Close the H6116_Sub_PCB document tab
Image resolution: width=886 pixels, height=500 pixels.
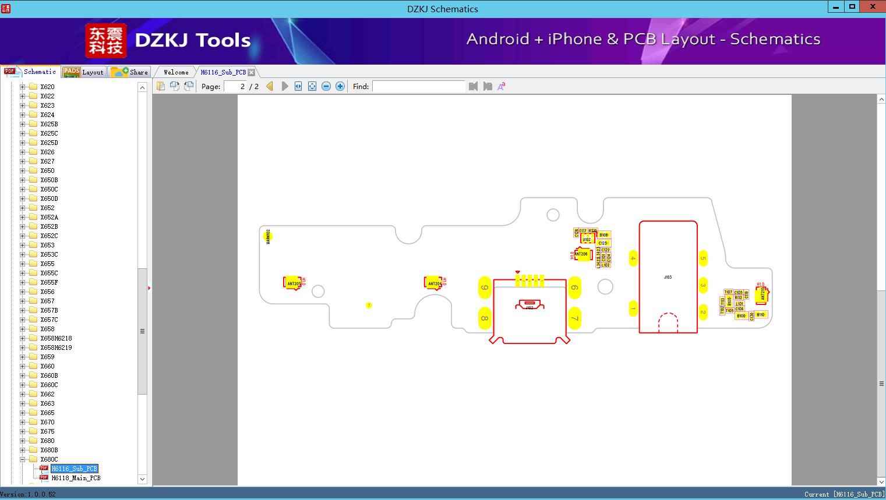(x=252, y=72)
